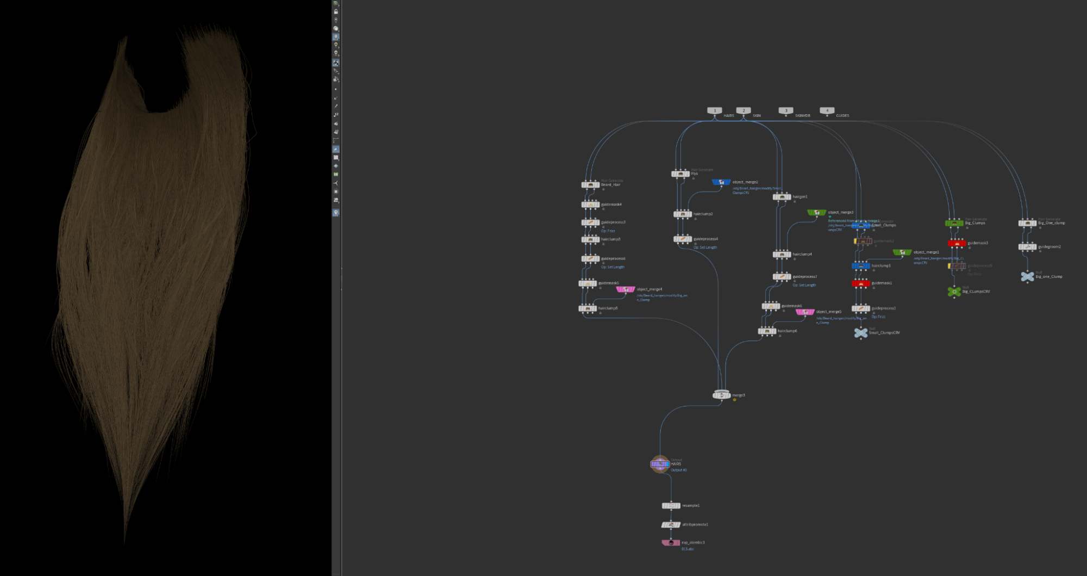This screenshot has width=1087, height=576.
Task: Toggle the bypass flag on guidemask2
Action: [856, 241]
